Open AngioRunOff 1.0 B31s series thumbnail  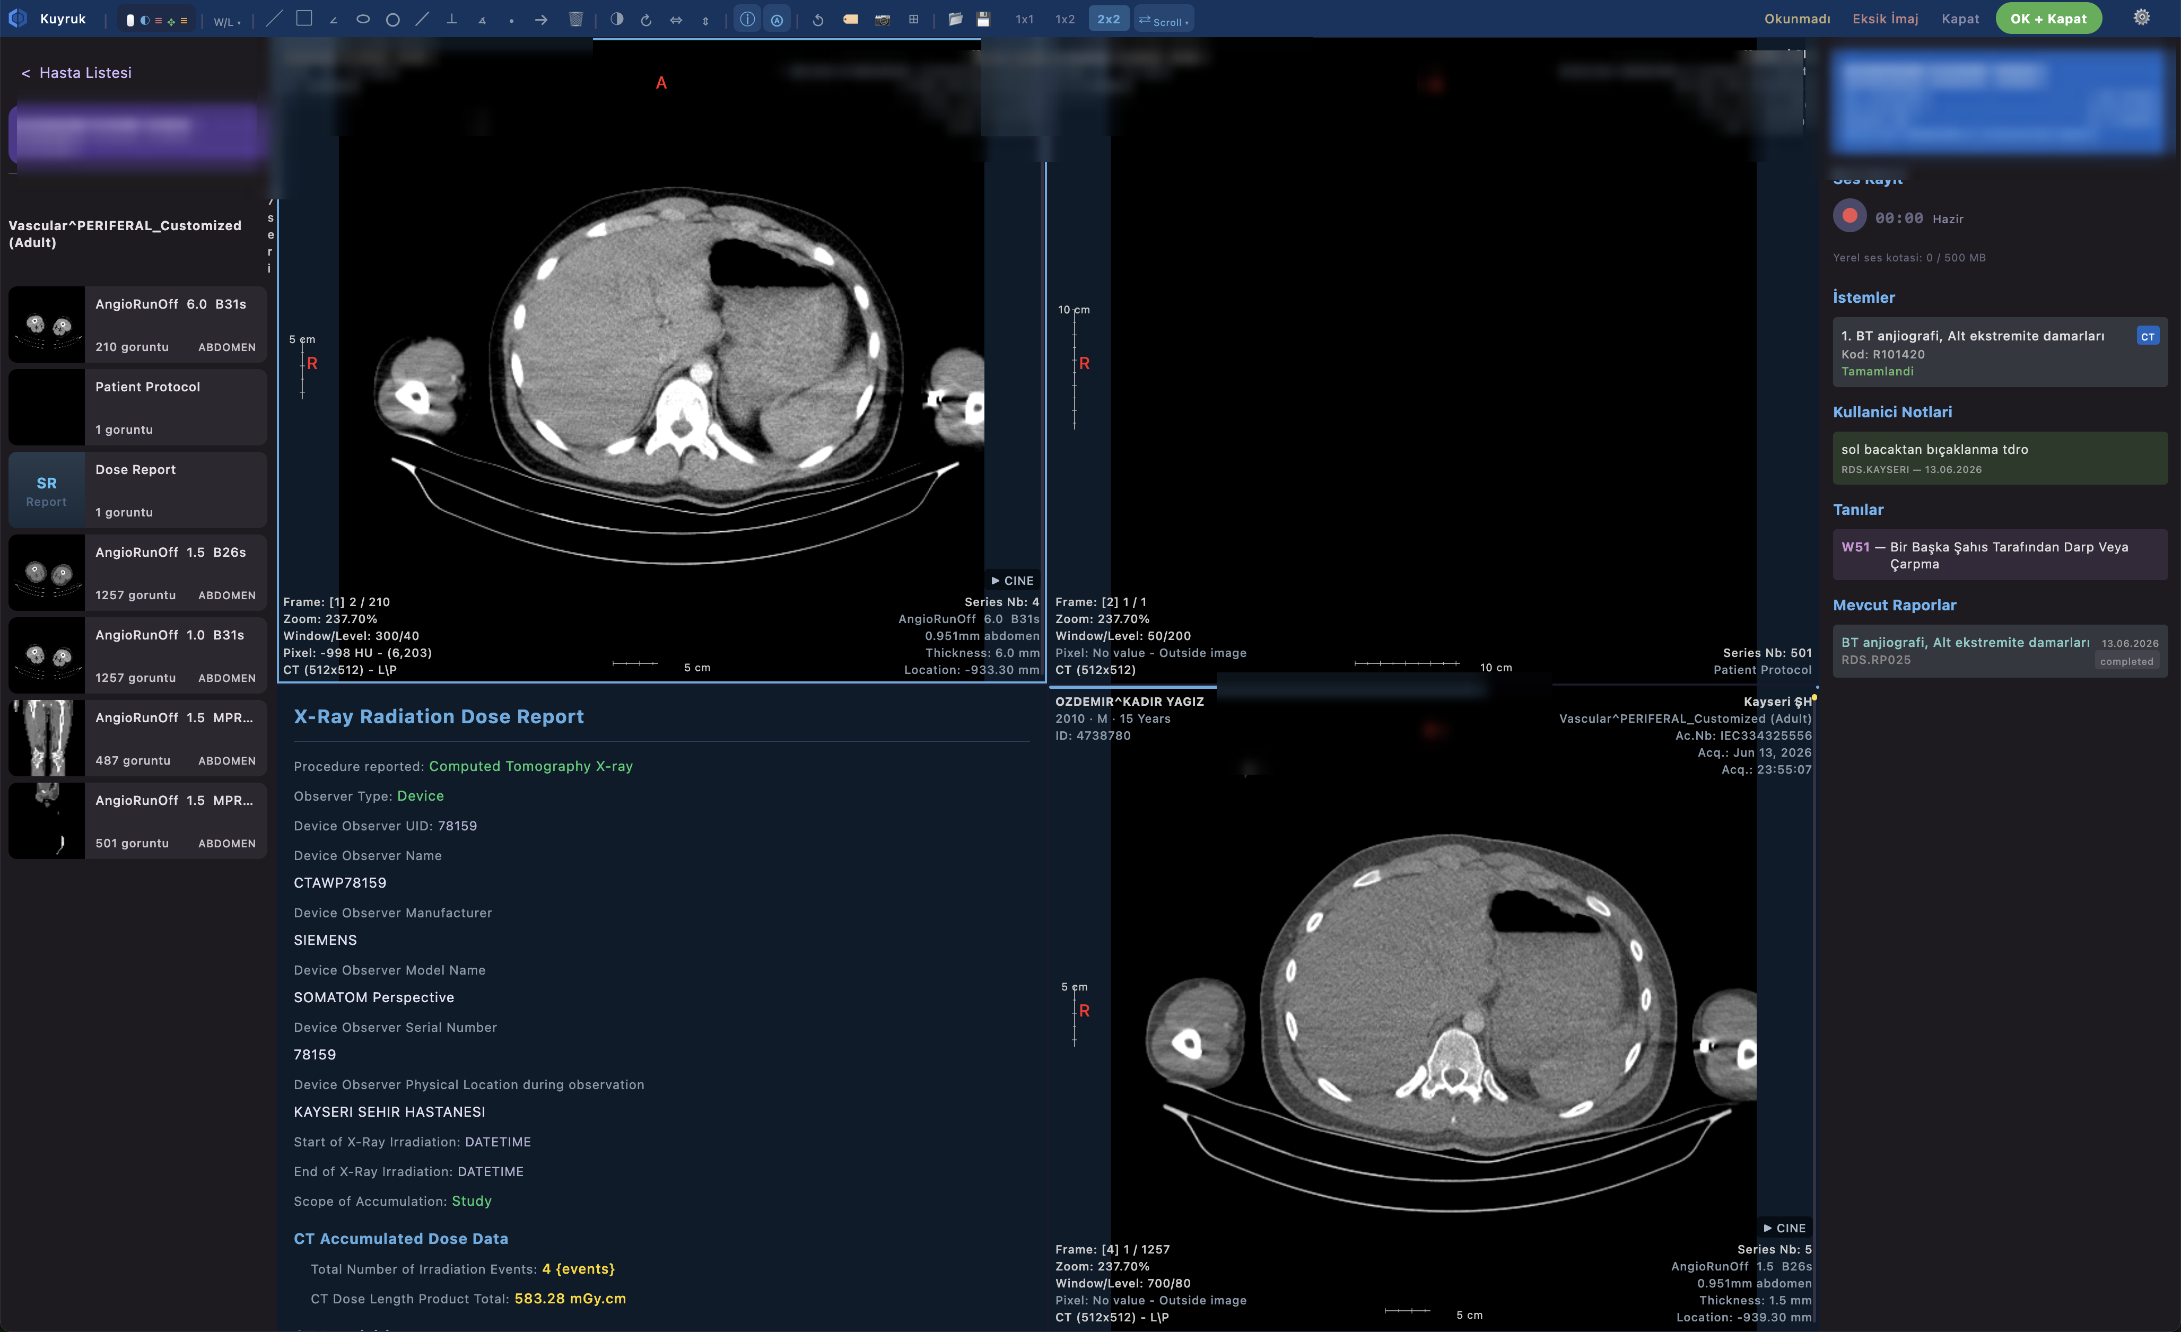137,656
